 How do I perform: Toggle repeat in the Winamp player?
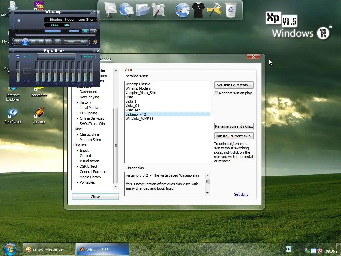(x=83, y=42)
